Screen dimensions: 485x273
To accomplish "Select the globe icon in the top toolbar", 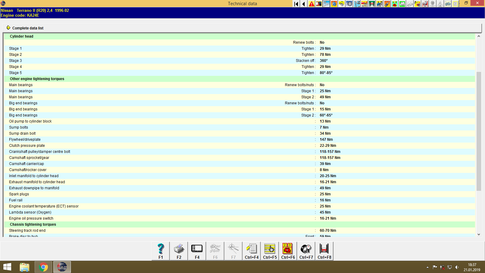I will tap(334, 4).
